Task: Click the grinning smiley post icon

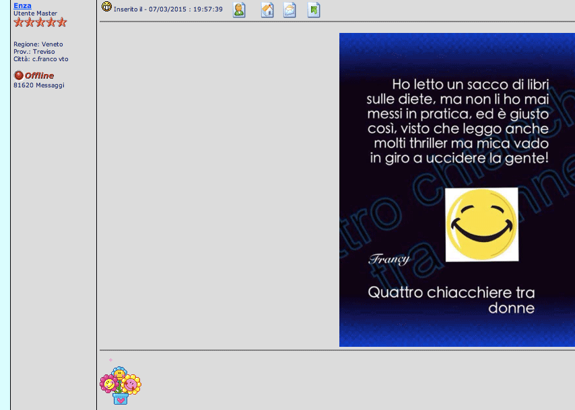Action: point(106,7)
